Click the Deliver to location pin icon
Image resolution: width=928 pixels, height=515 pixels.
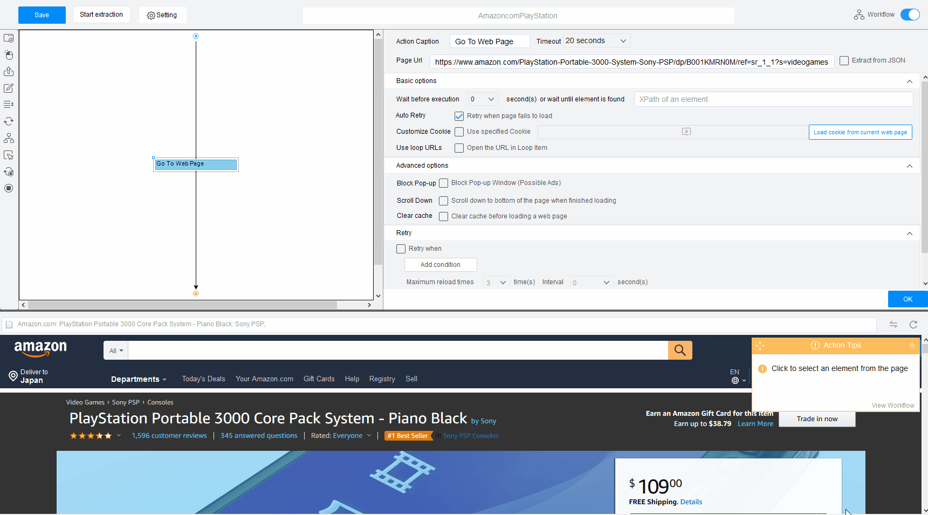pos(13,376)
